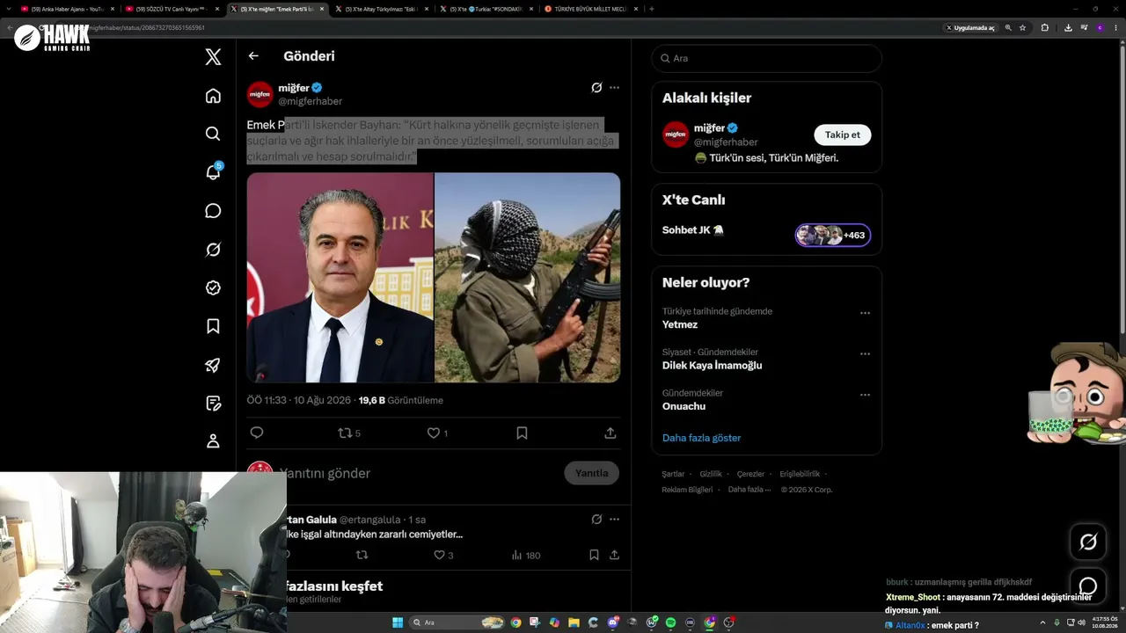The height and width of the screenshot is (633, 1126).
Task: Open the politician photo in the post
Action: 340,278
